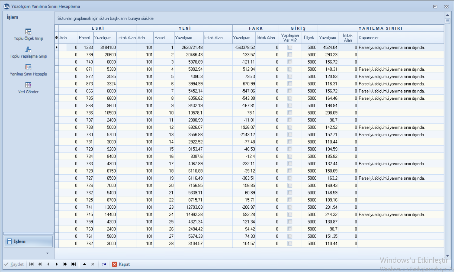Cancel edit with the X navigator icon

pos(93,264)
